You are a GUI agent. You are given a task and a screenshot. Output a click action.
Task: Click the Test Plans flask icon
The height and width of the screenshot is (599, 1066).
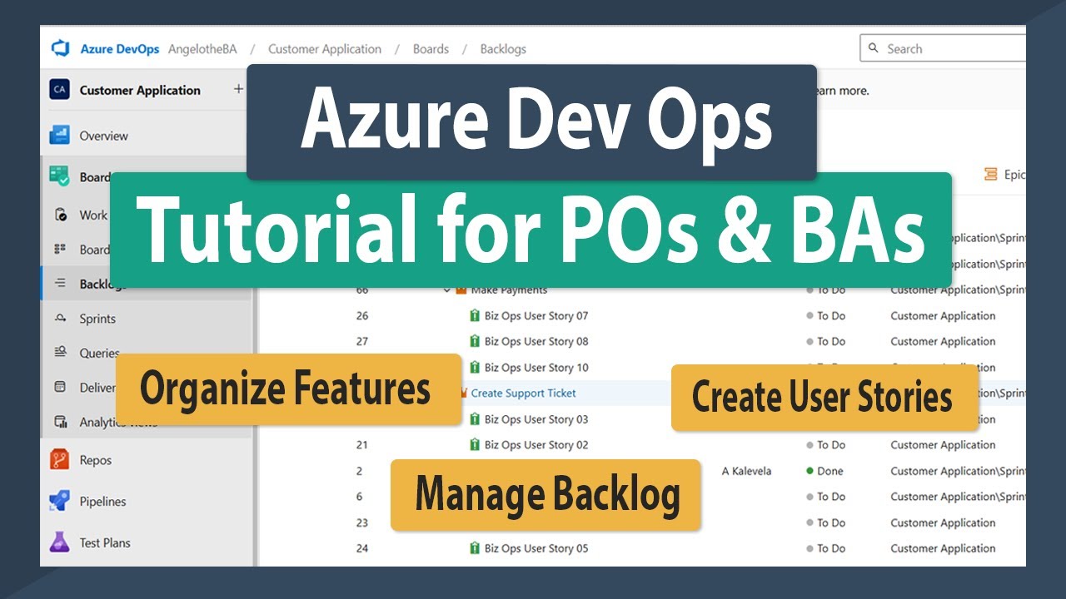[x=59, y=542]
